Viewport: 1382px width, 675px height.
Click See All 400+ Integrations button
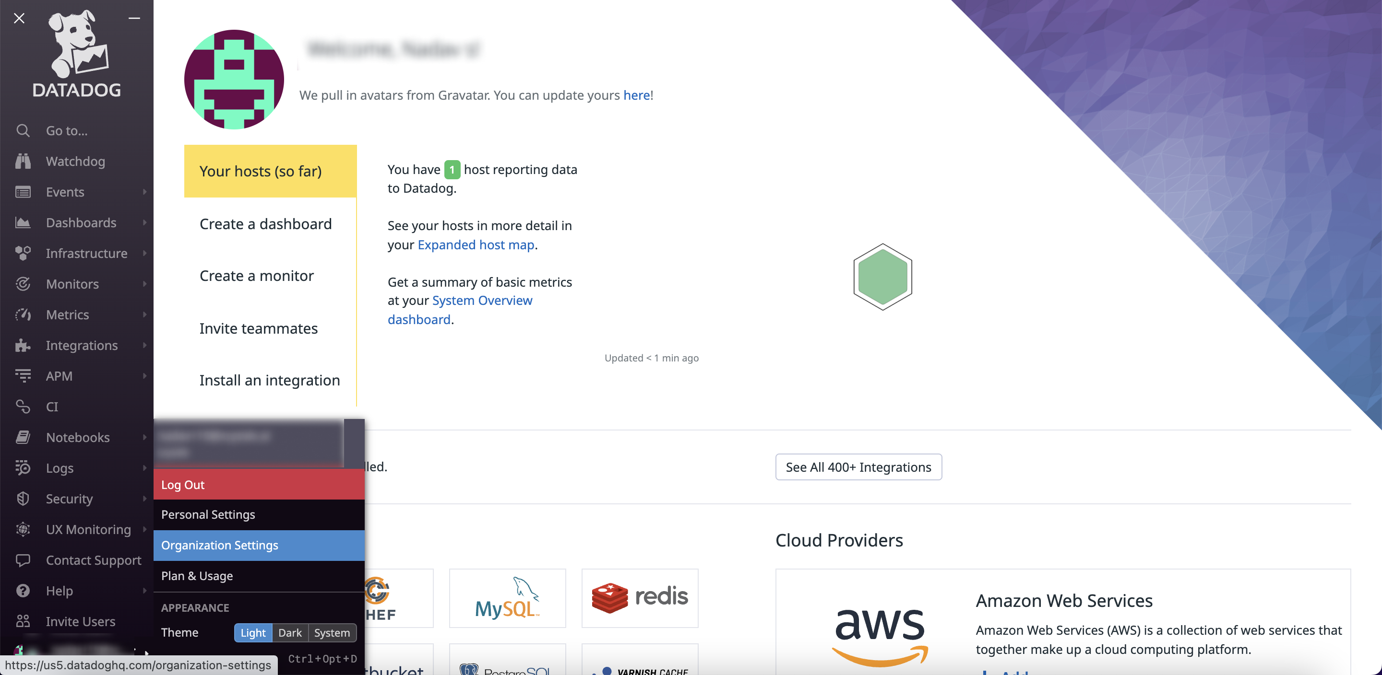pyautogui.click(x=858, y=467)
